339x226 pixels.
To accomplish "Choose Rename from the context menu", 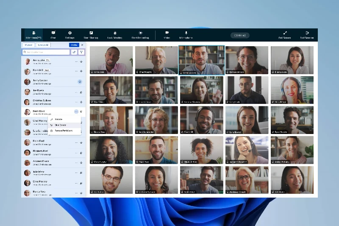I will 64,120.
